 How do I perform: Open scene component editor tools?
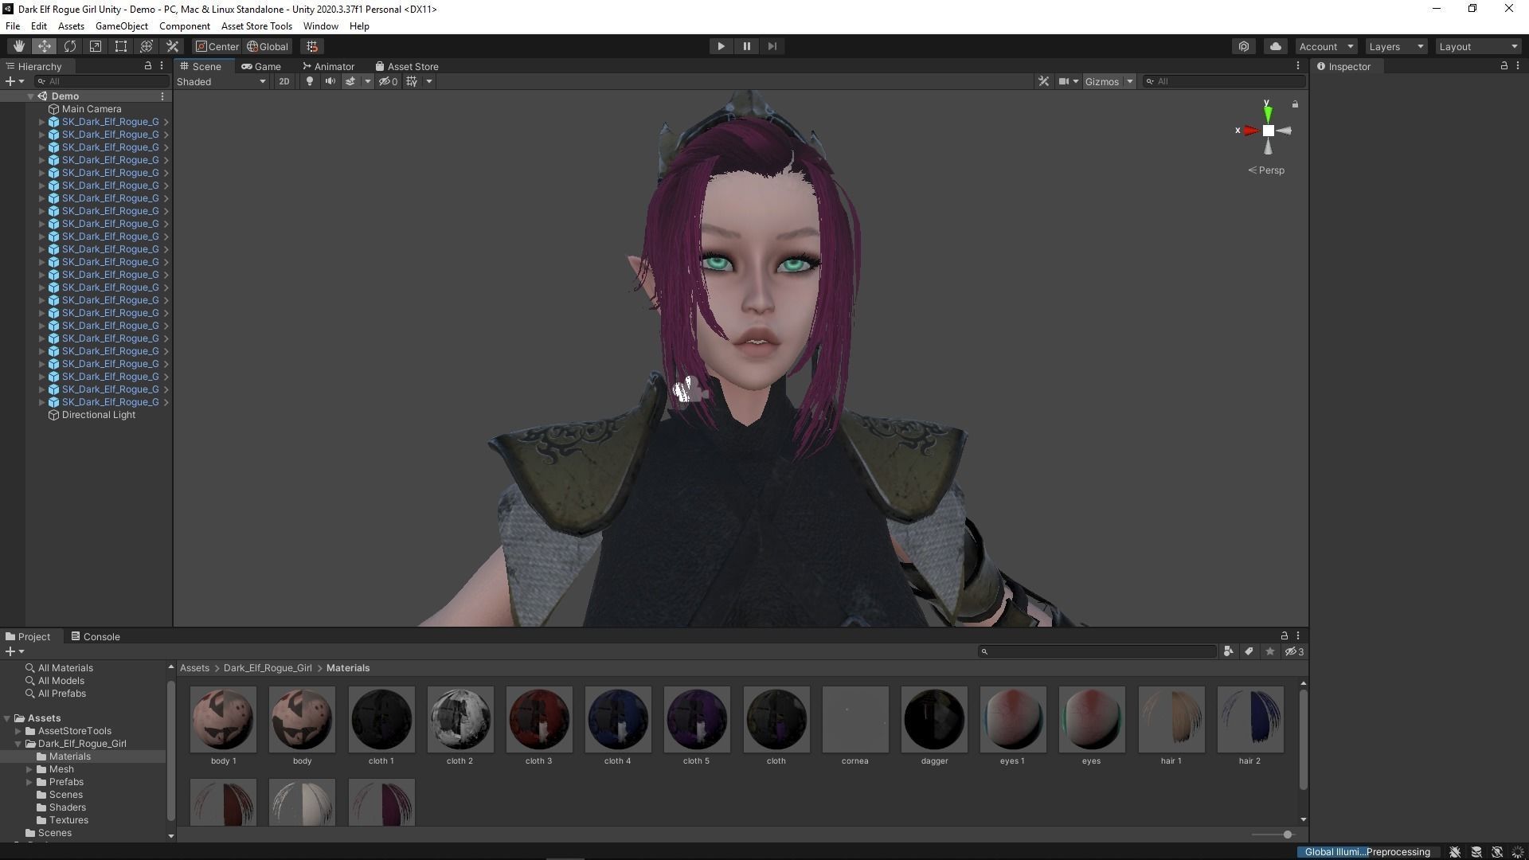1043,81
